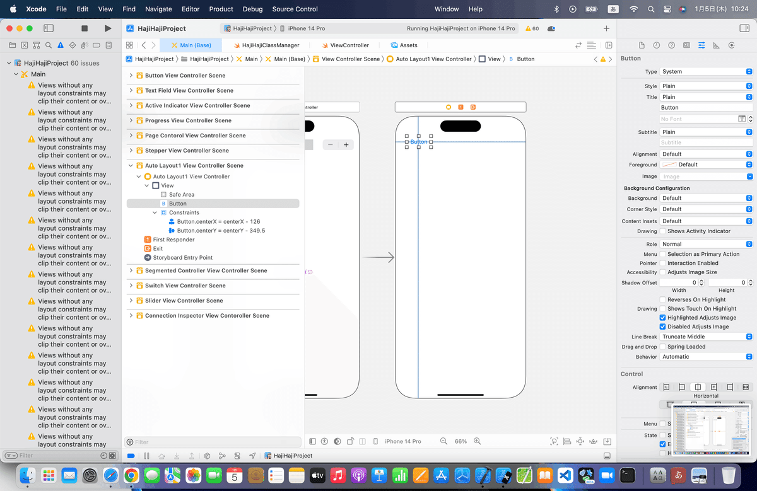Open the Style dropdown
The image size is (757, 491).
pyautogui.click(x=706, y=86)
